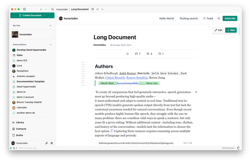Viewport: 251px width, 162px height.
Task: Open the Hello World tab
Action: (x=166, y=18)
